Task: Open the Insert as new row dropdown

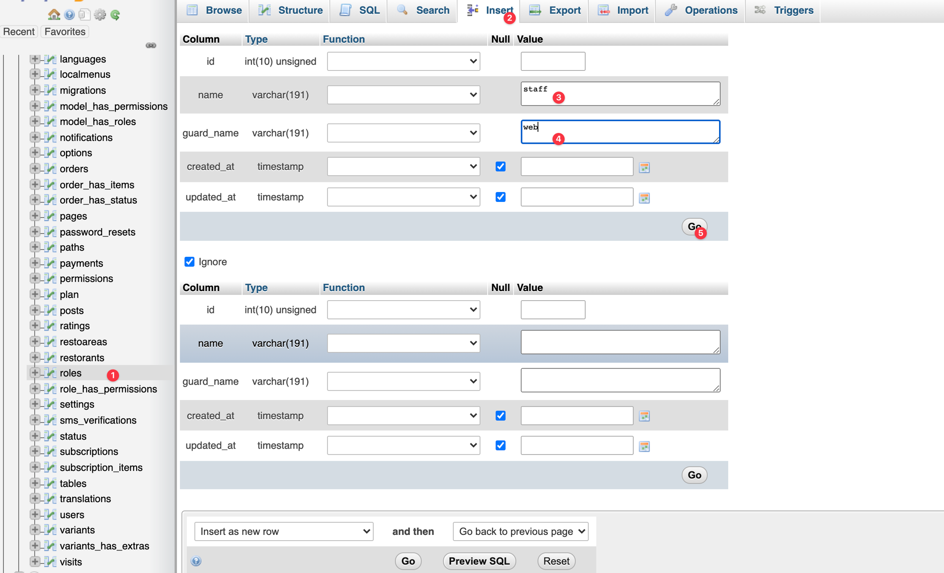Action: point(284,531)
